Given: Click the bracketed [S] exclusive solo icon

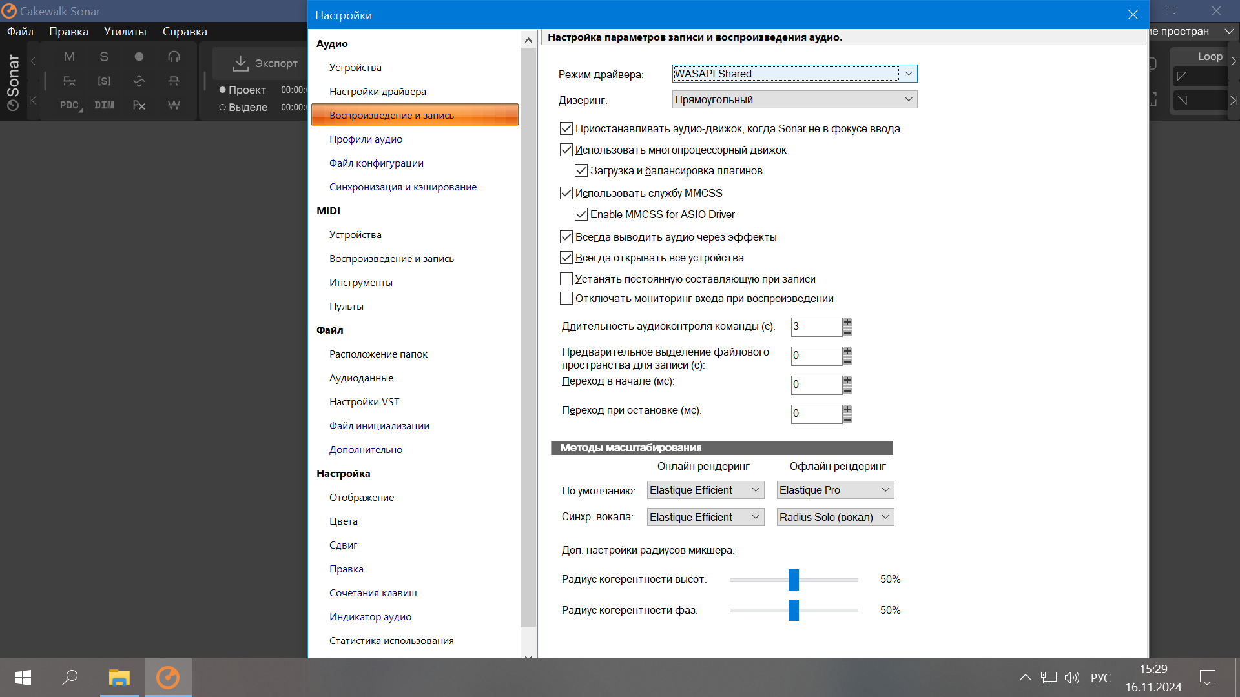Looking at the screenshot, I should click(104, 81).
